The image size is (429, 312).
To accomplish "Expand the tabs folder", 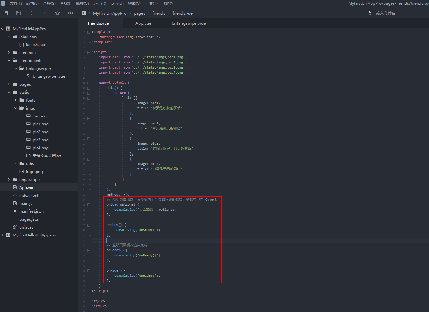I will point(16,164).
